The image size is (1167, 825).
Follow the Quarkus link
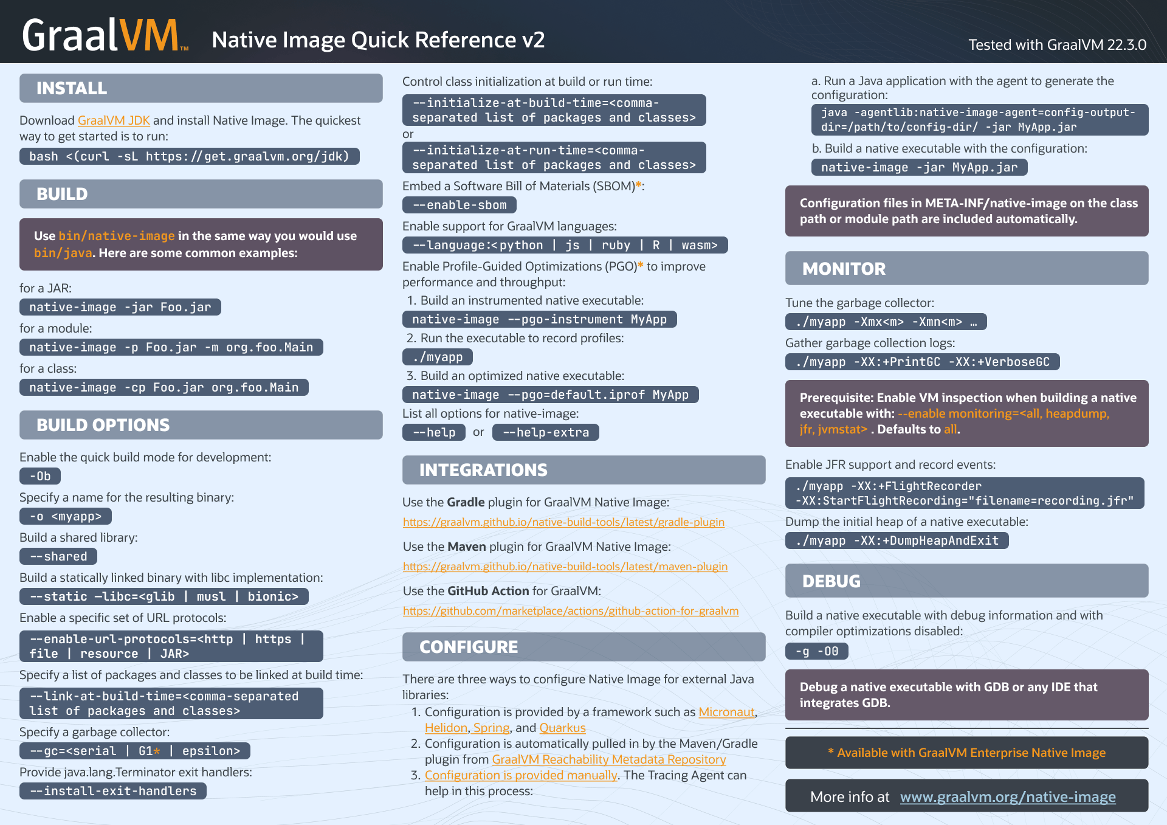(562, 728)
